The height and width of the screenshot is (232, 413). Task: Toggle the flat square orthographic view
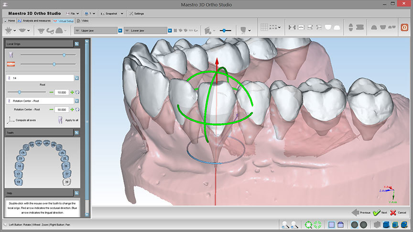(x=332, y=225)
